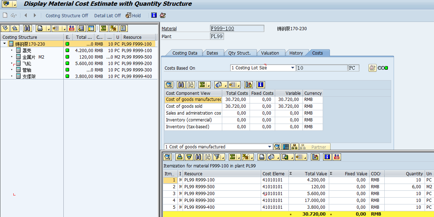The image size is (434, 217).
Task: Click the blue information icon in application toolbar
Action: click(x=154, y=15)
